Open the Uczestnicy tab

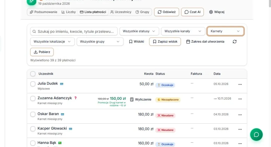click(121, 12)
